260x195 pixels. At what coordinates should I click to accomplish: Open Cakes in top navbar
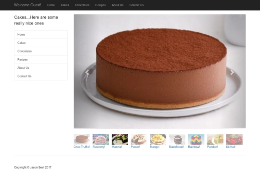coord(65,5)
